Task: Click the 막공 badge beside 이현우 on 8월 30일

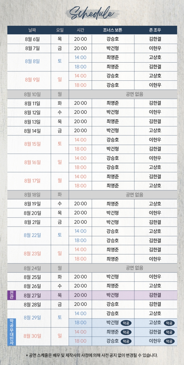Action: (169, 341)
